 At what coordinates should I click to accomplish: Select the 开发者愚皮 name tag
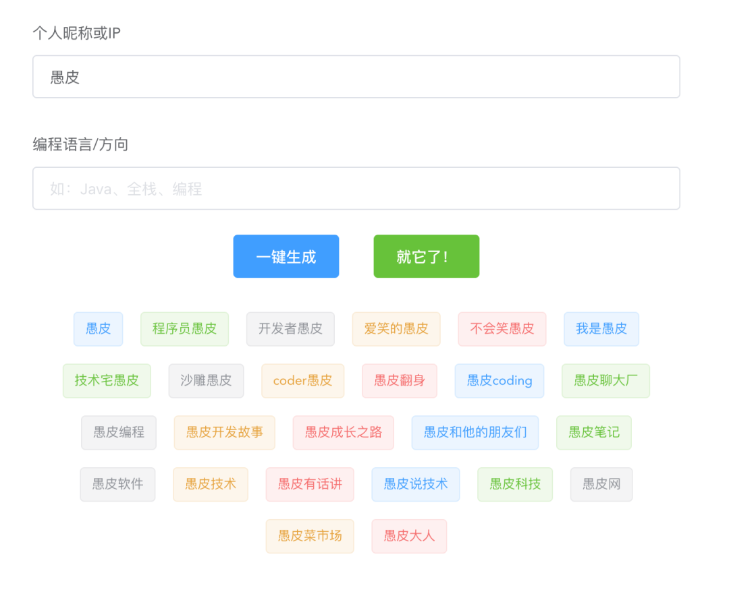tap(290, 329)
